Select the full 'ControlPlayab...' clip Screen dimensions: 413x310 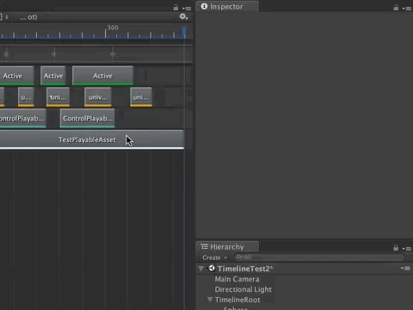tap(88, 118)
